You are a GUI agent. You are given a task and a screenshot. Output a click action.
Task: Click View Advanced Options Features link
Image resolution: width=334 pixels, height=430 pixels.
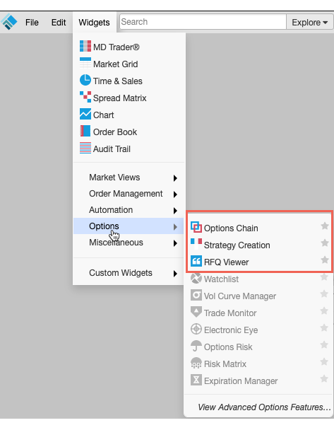click(264, 407)
